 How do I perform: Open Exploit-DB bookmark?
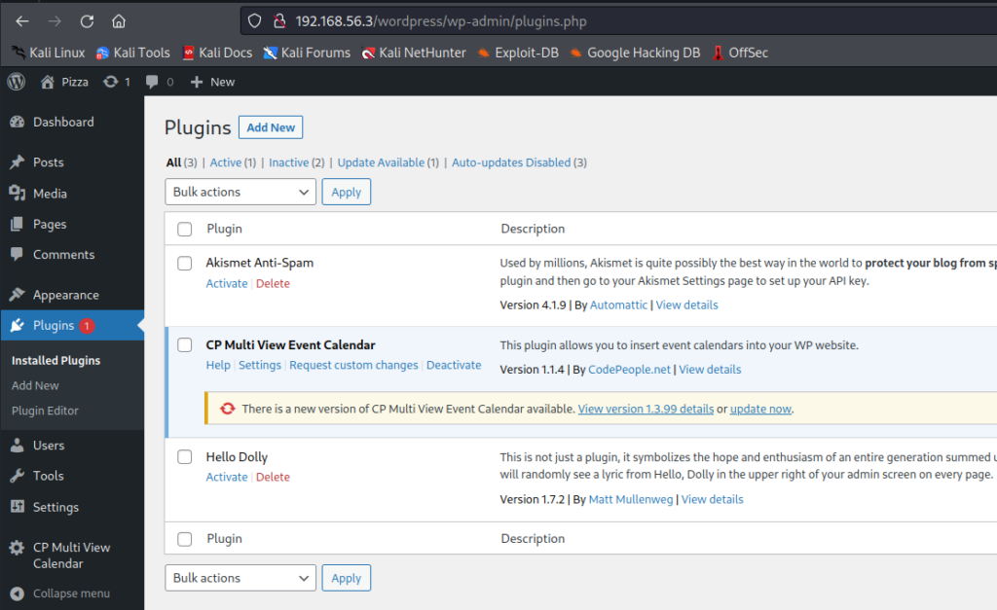coord(518,53)
